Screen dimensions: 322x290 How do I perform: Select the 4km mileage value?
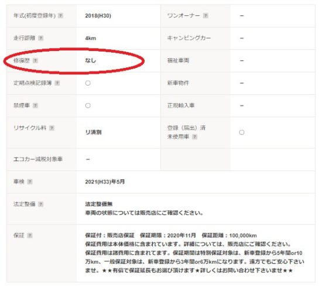[x=91, y=38]
